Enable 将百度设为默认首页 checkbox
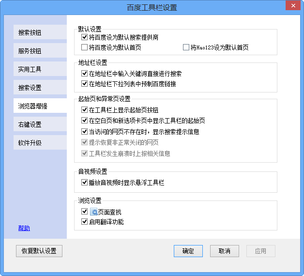The height and width of the screenshot is (276, 304). tap(84, 47)
